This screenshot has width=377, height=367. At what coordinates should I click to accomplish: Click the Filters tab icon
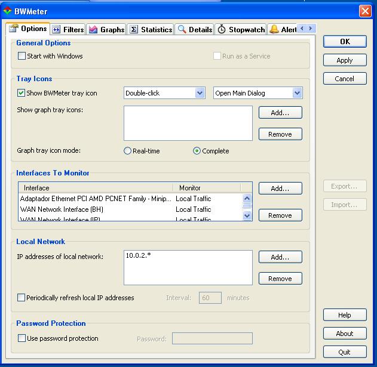56,30
